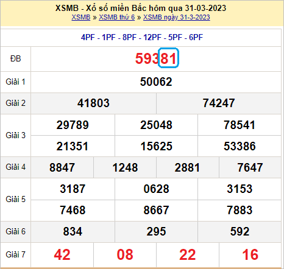Image resolution: width=284 pixels, height=269 pixels.
Task: Open the XSMB breadcrumb link
Action: tap(80, 17)
